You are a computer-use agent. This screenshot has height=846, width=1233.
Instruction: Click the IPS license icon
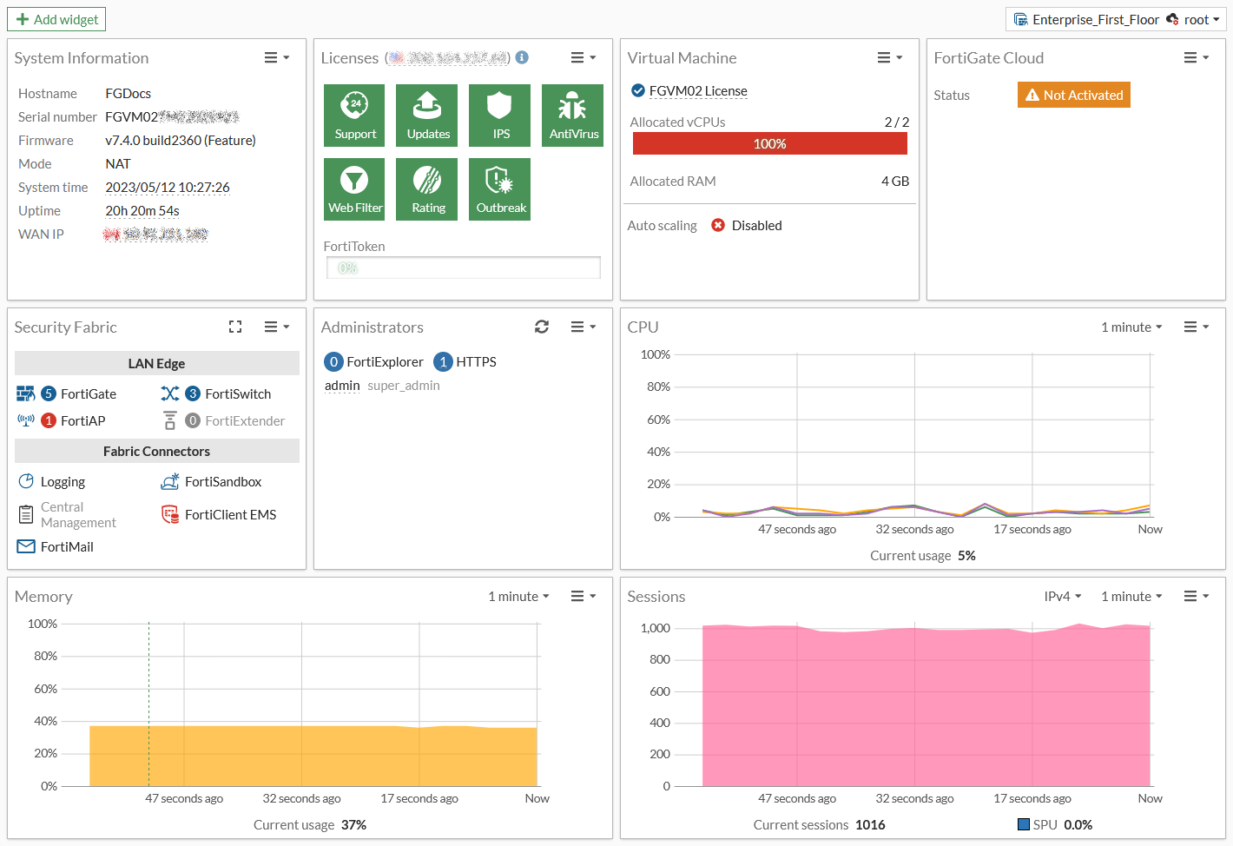click(499, 116)
